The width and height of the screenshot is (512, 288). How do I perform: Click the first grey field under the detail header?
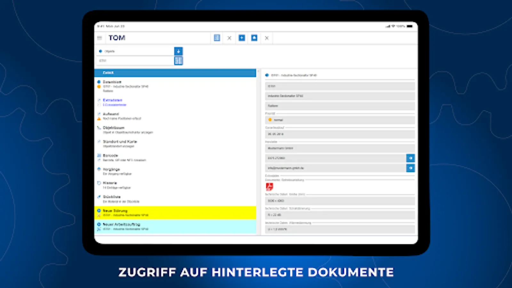click(340, 86)
